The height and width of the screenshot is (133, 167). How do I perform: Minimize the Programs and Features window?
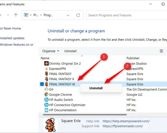pos(151,4)
